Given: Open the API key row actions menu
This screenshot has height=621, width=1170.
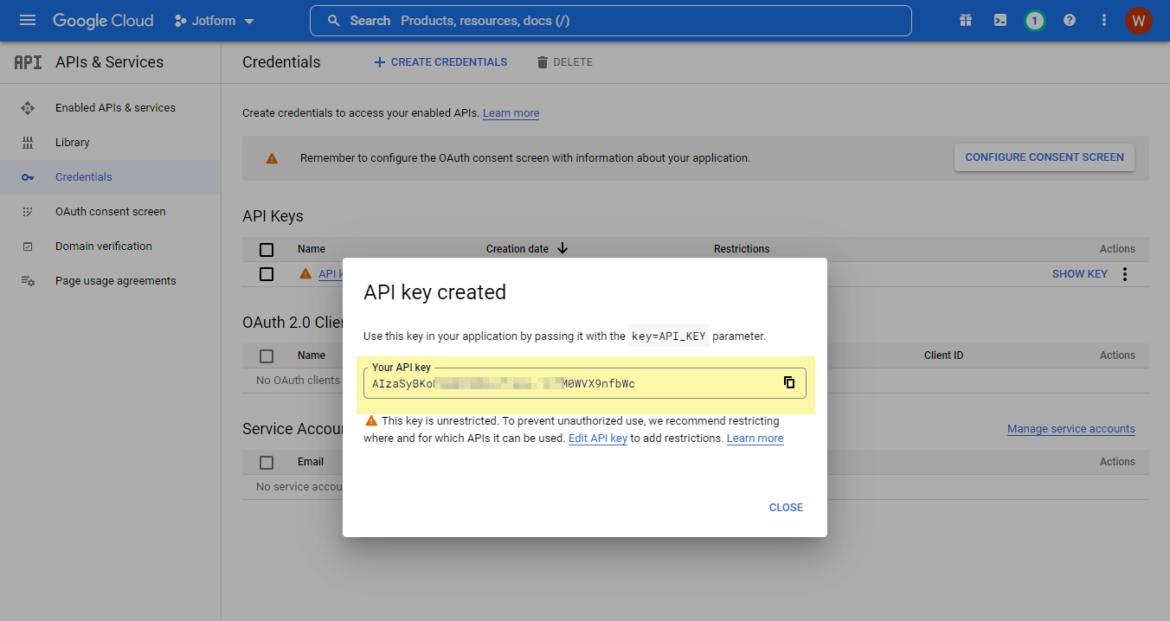Looking at the screenshot, I should click(x=1125, y=274).
